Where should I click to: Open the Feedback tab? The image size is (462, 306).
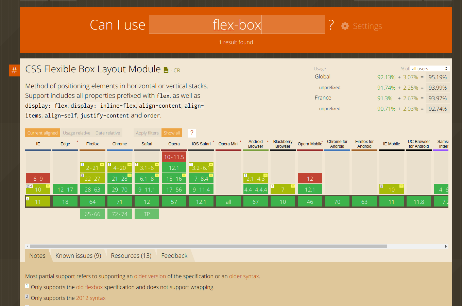174,256
